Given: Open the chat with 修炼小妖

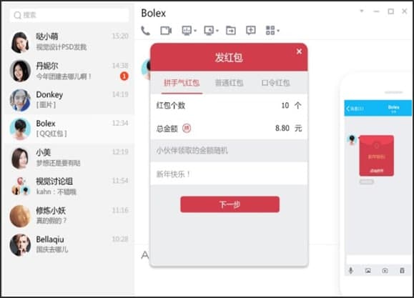Looking at the screenshot, I should [x=69, y=216].
